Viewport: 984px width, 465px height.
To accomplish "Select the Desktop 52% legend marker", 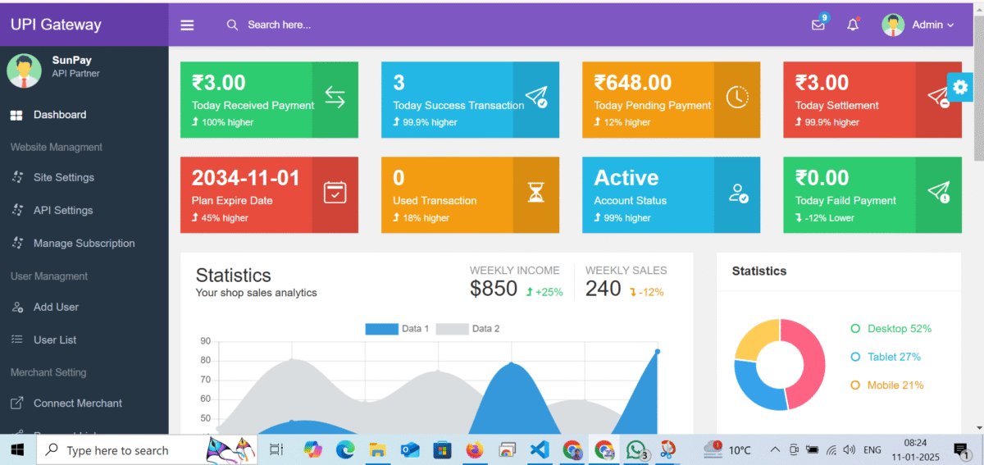I will point(855,329).
